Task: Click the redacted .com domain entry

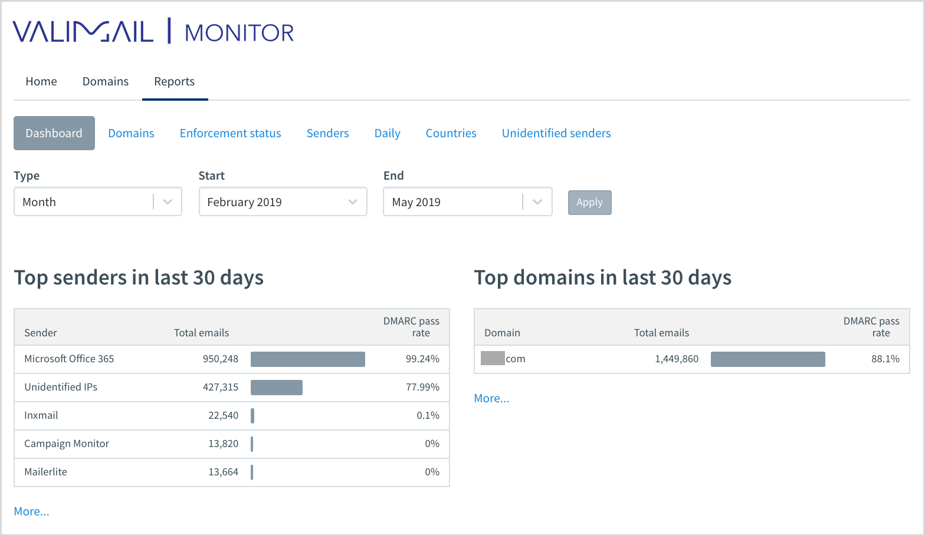Action: (x=503, y=359)
